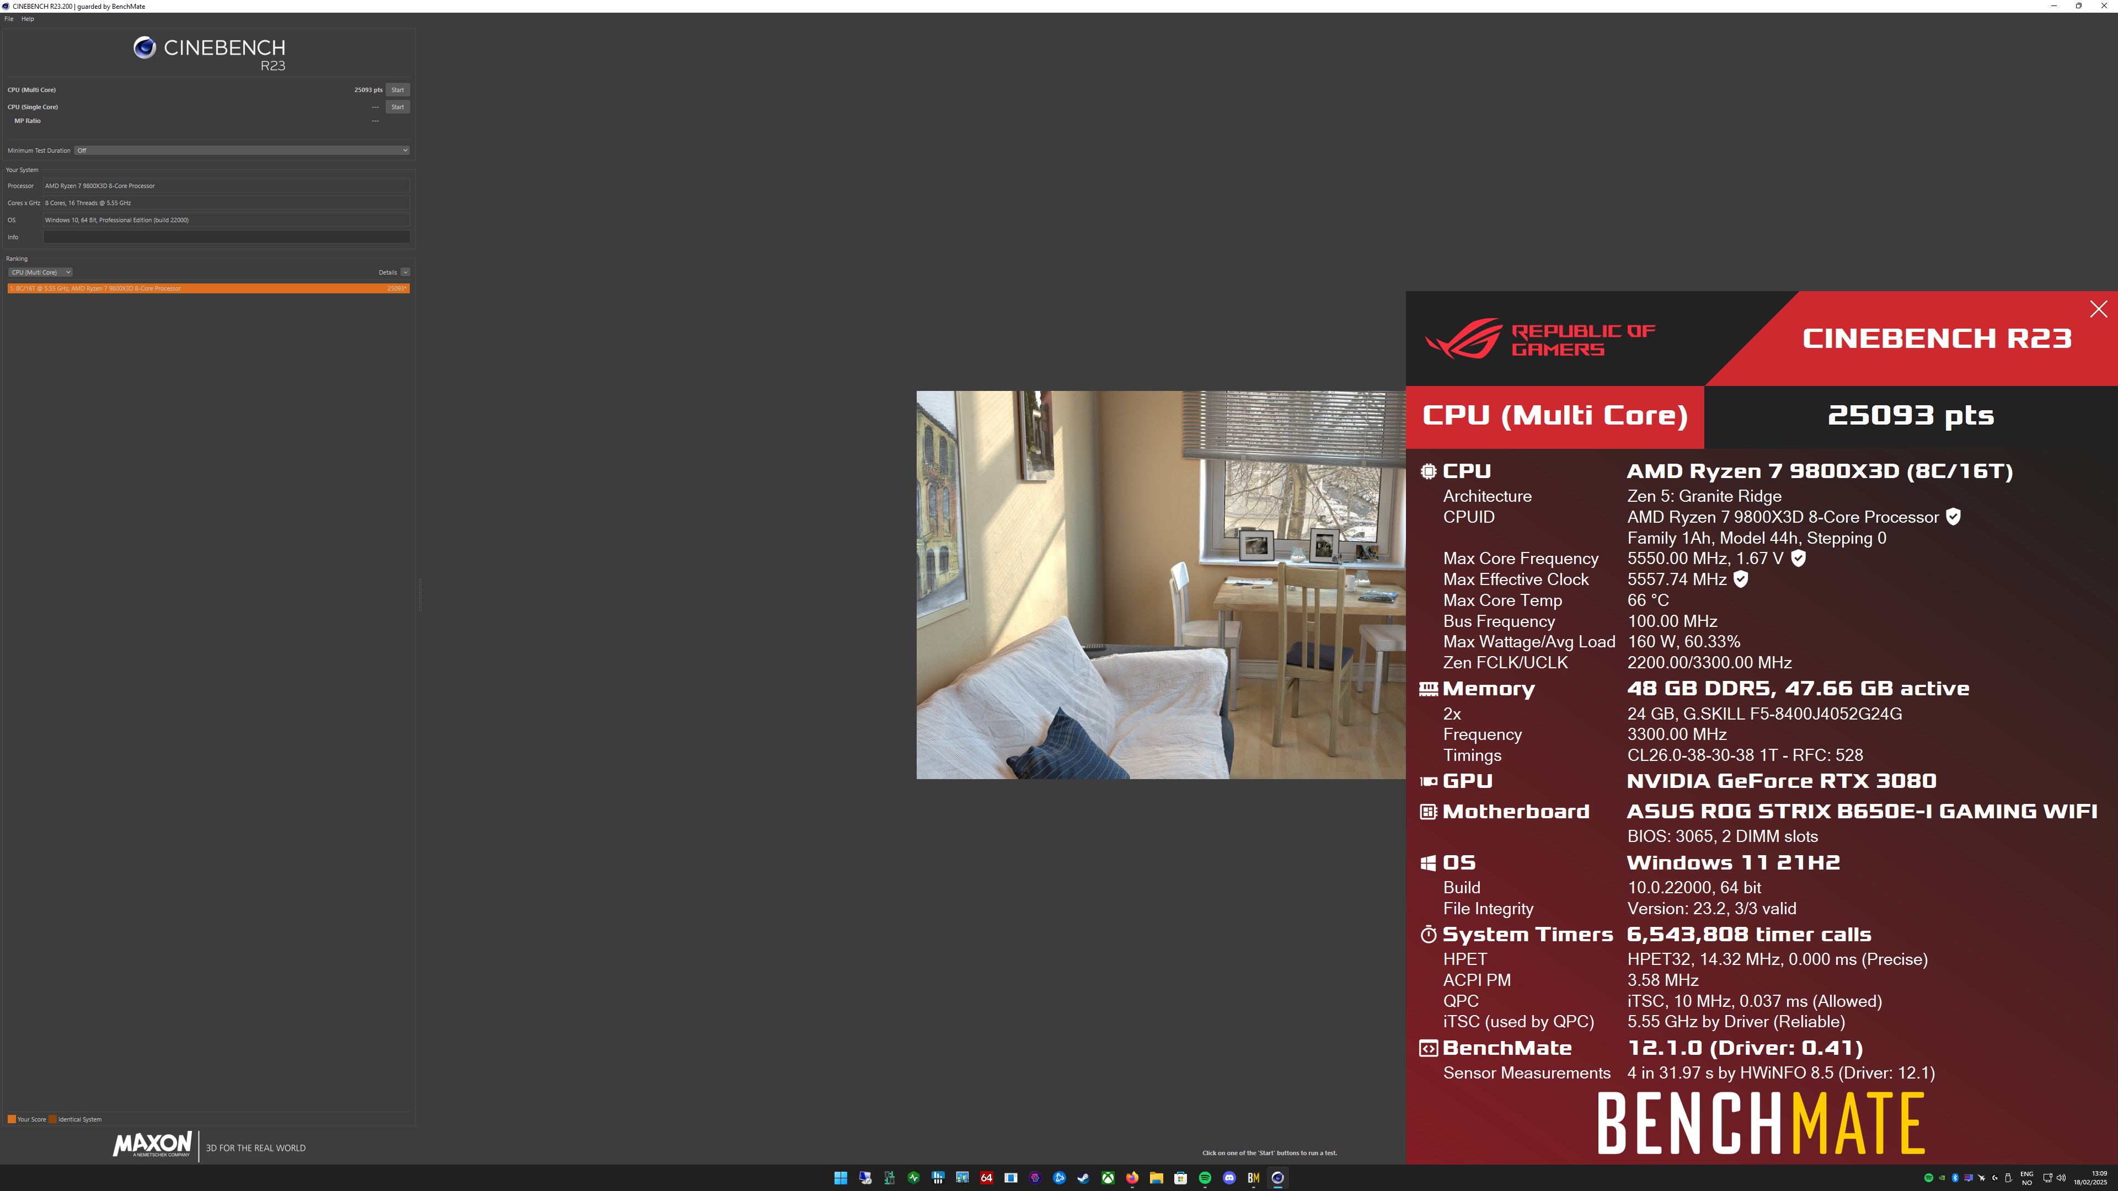Open the clock showing 13:09 18/02/2025
This screenshot has height=1191, width=2118.
pyautogui.click(x=2091, y=1178)
